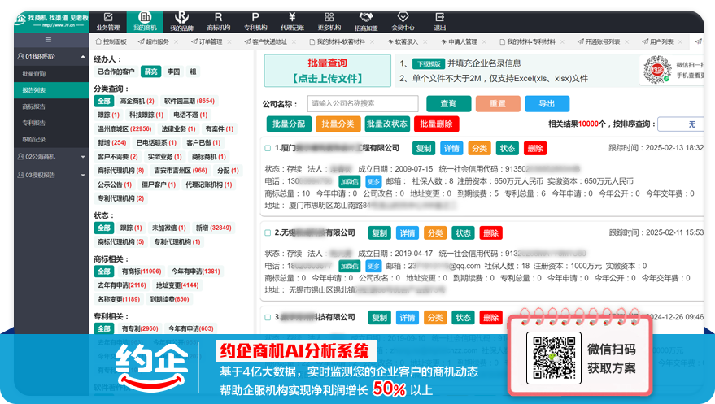
Task: Close the 我的材料-软著材料 tab
Action: coord(373,42)
